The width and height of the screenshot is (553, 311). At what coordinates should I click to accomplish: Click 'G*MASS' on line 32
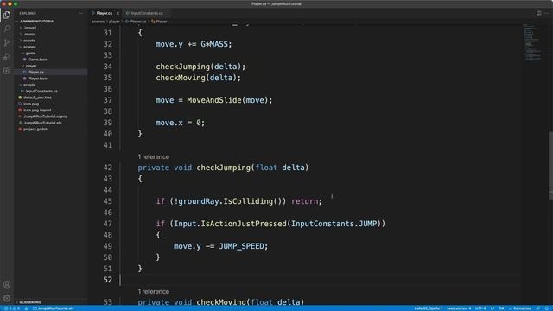(214, 44)
